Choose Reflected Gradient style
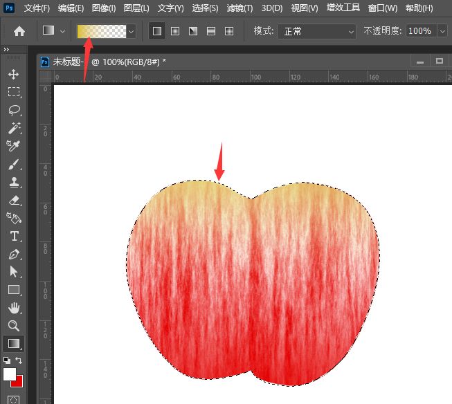 211,31
